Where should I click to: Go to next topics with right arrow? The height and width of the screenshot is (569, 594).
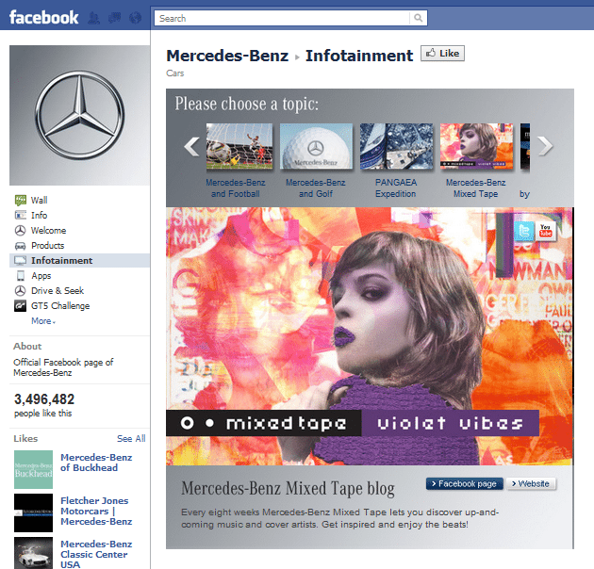(546, 147)
